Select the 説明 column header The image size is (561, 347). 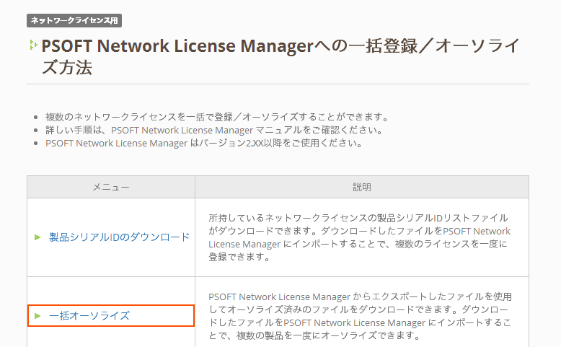362,187
